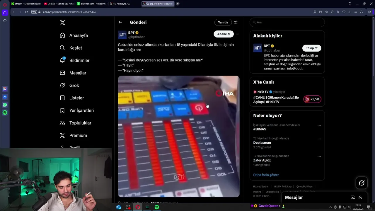Open the downloads toolbar icon
The height and width of the screenshot is (211, 375).
coord(350,12)
